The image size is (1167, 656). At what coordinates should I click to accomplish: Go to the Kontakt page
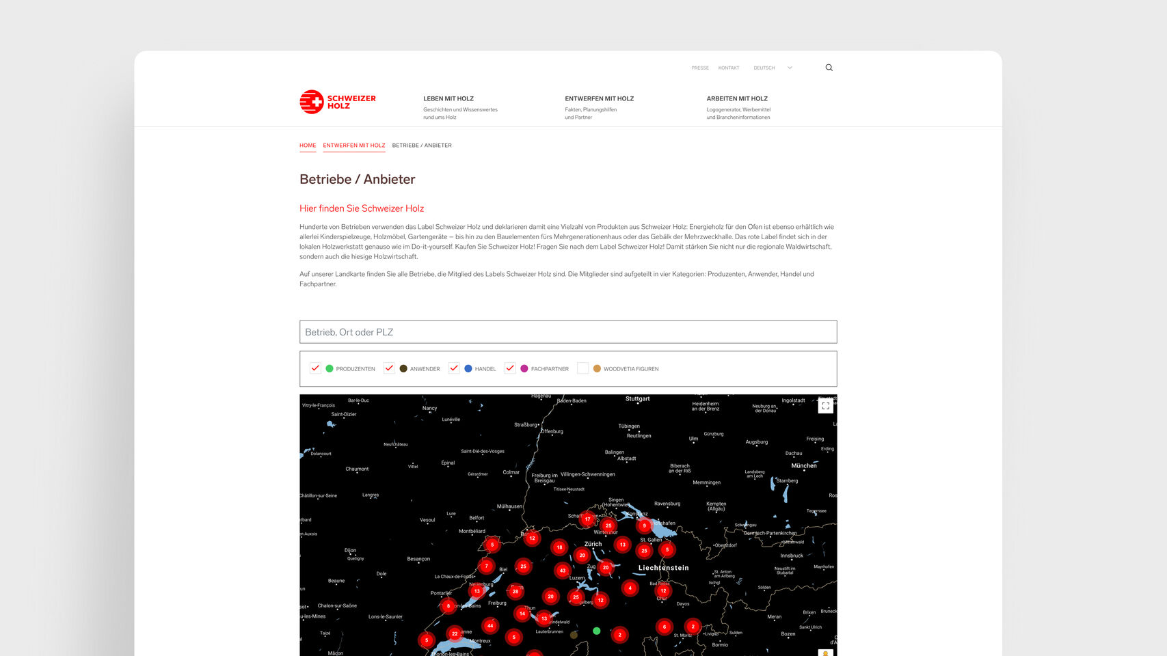(x=729, y=68)
